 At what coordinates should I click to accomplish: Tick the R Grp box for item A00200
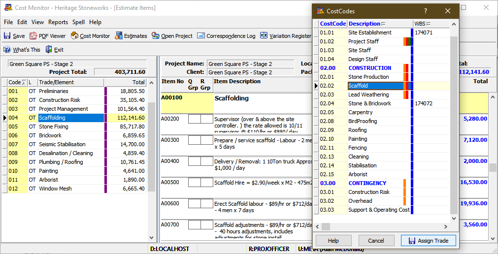click(207, 120)
